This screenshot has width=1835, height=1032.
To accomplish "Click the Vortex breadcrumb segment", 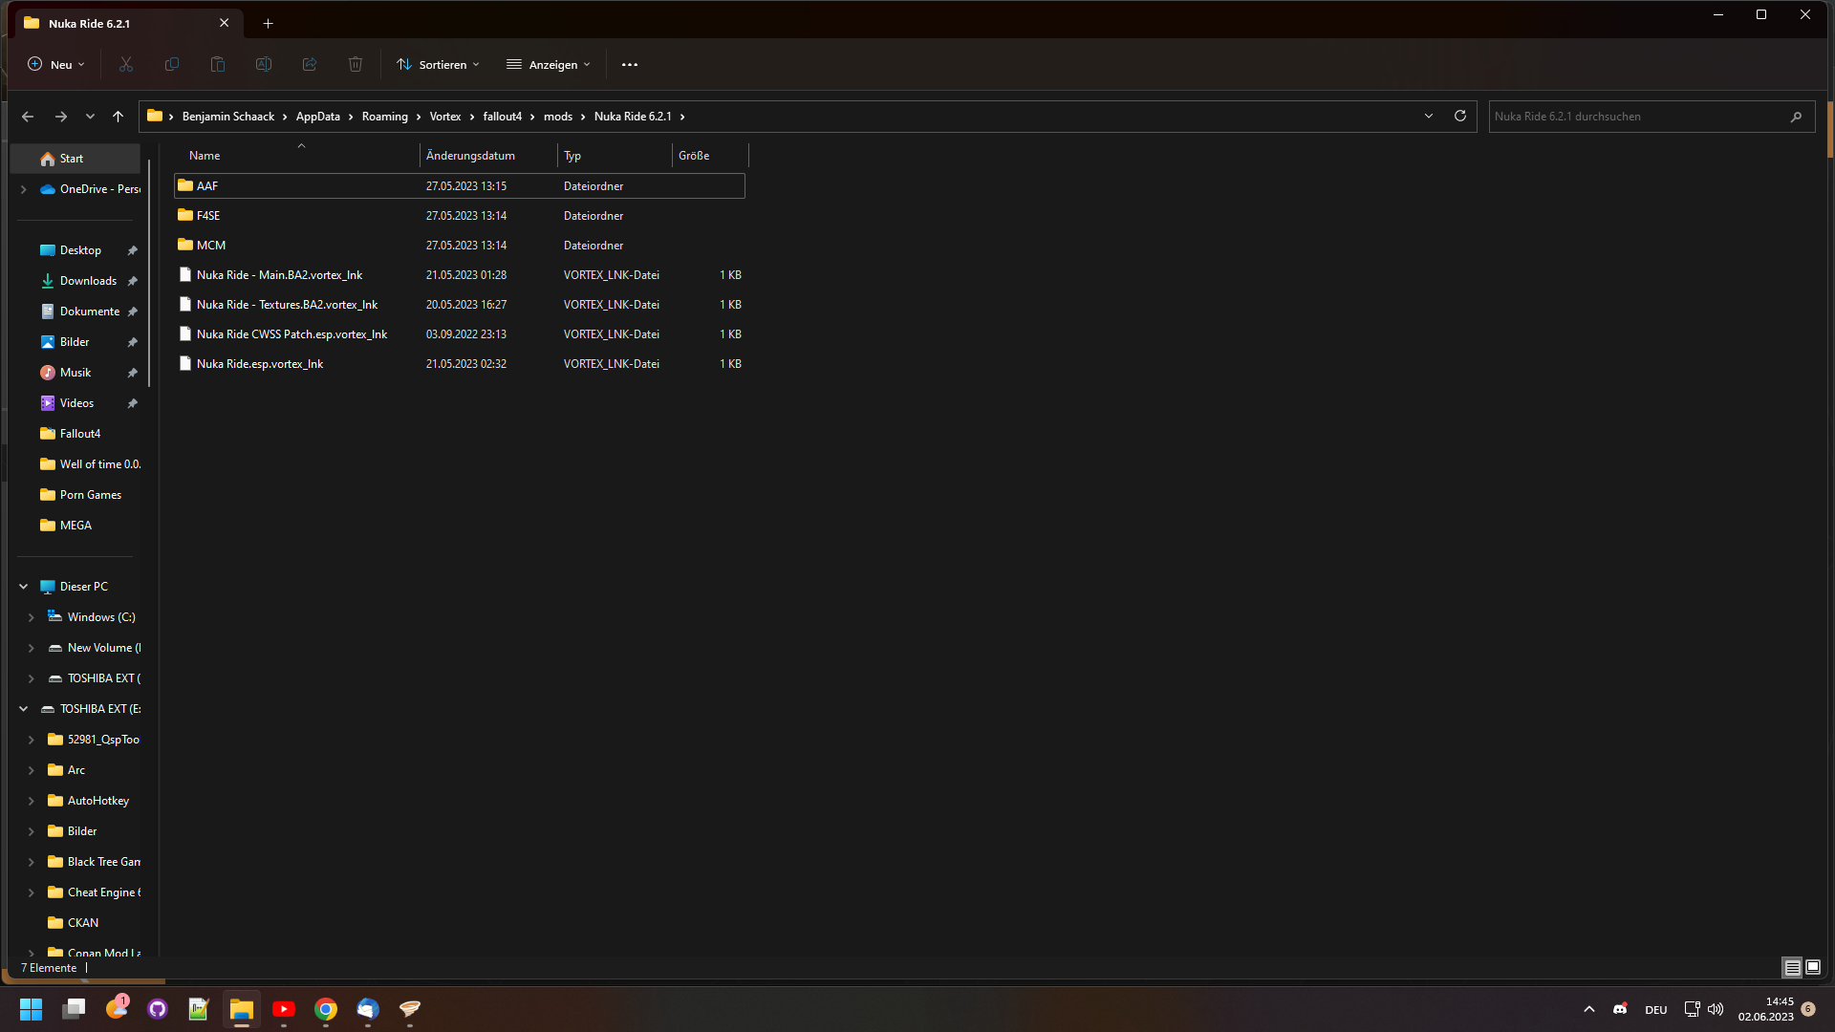I will [x=445, y=117].
